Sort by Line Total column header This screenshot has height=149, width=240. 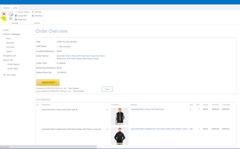226,105
